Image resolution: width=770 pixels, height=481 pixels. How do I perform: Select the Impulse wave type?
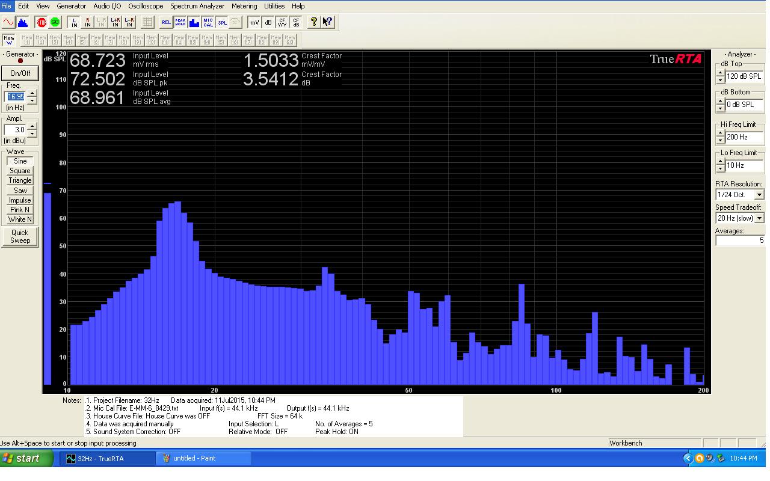(20, 200)
